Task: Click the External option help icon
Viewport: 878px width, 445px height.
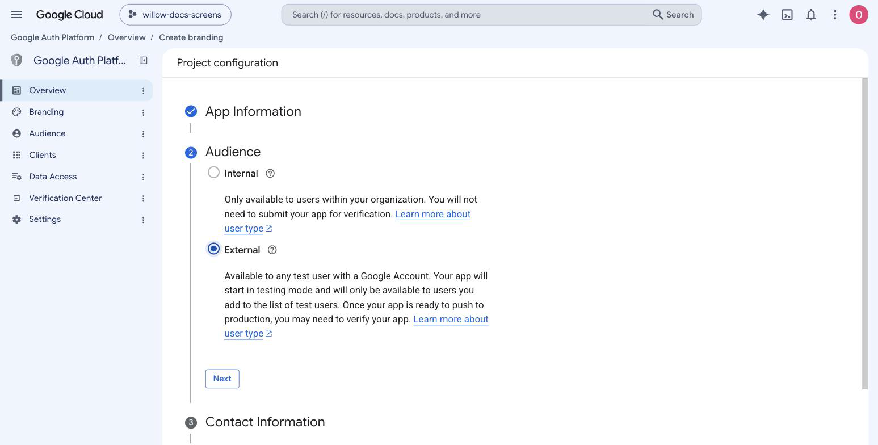Action: 272,250
